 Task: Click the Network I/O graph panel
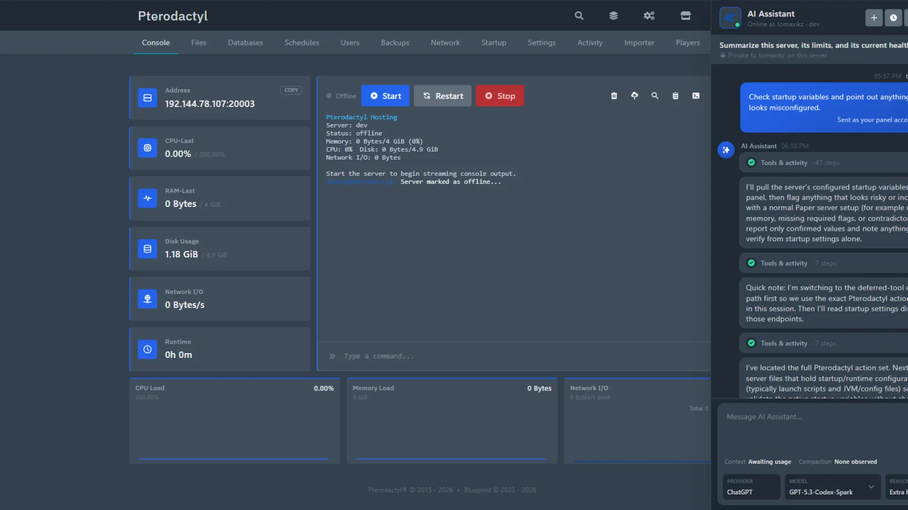click(x=637, y=421)
